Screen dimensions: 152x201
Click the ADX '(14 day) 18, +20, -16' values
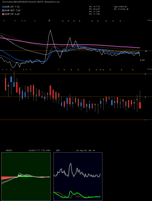click(85, 150)
